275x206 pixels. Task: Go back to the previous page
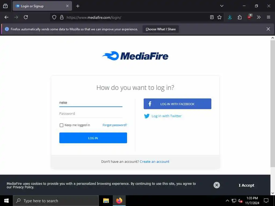[6, 17]
